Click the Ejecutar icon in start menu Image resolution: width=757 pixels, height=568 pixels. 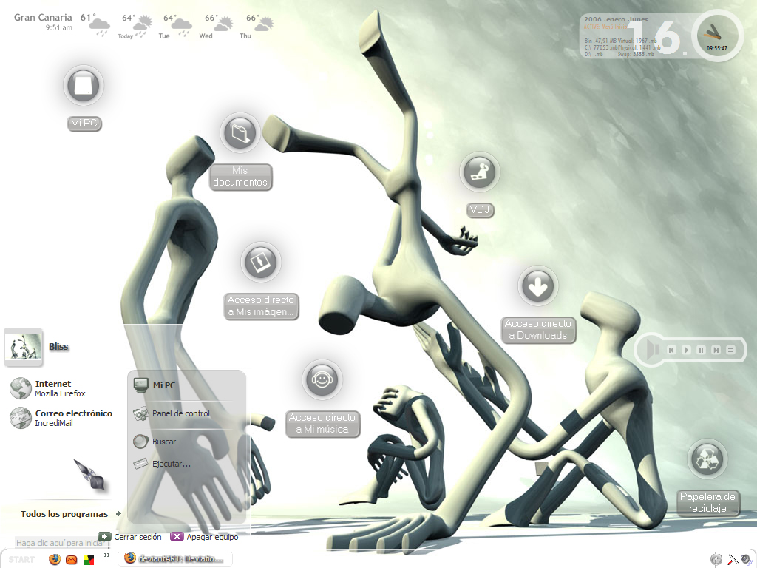coord(140,464)
